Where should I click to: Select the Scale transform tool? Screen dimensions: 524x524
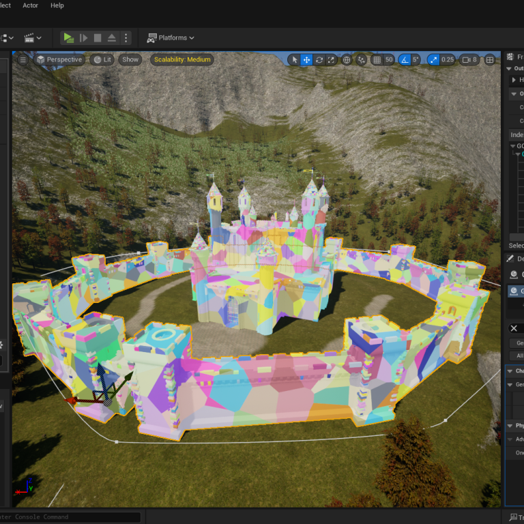[x=332, y=60]
